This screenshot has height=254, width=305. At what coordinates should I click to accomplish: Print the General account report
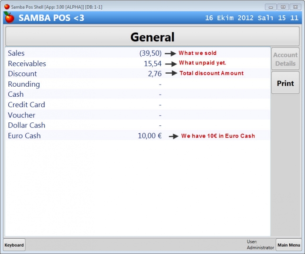[285, 83]
